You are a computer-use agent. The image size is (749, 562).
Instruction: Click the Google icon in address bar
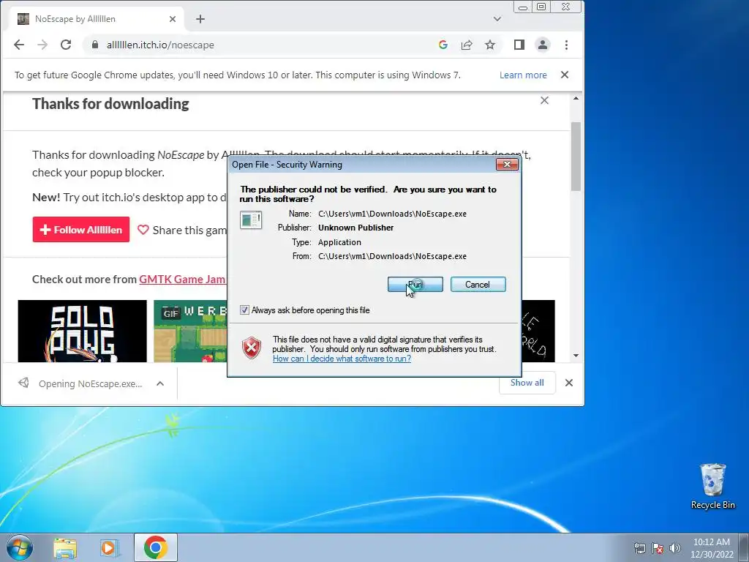[x=443, y=45]
